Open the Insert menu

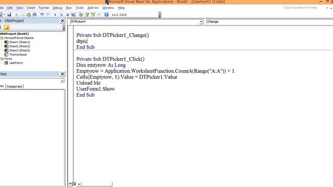31,8
